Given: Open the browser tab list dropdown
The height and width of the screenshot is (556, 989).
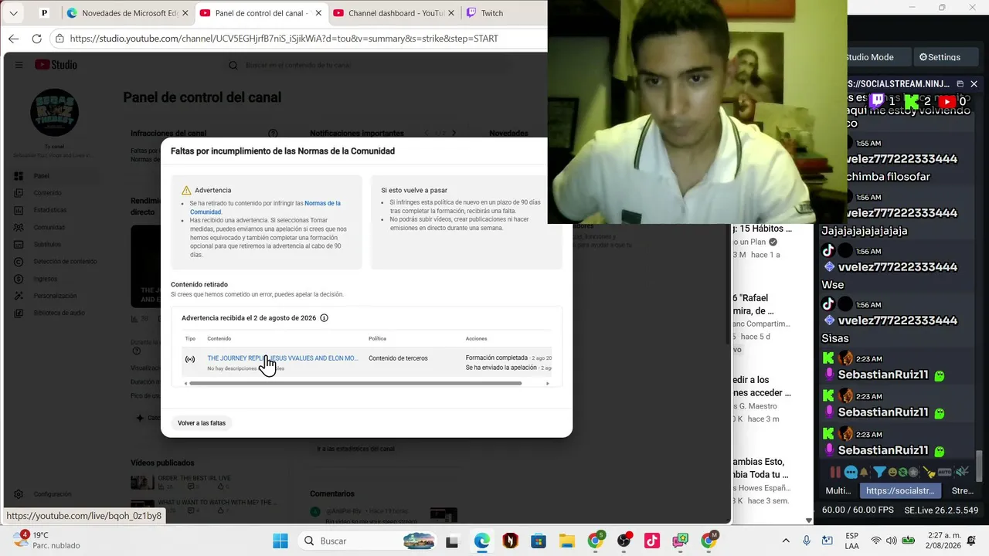Looking at the screenshot, I should (13, 13).
